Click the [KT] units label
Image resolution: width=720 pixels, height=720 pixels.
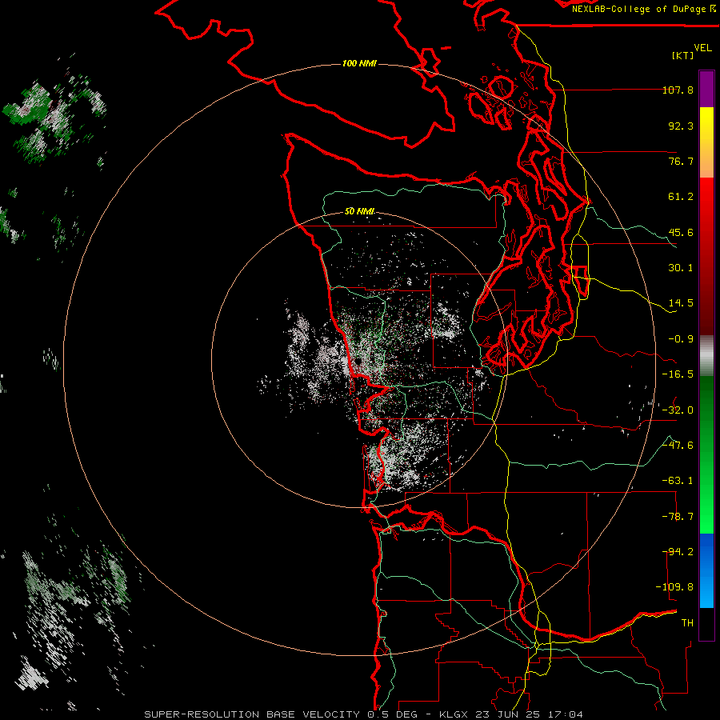tap(683, 55)
